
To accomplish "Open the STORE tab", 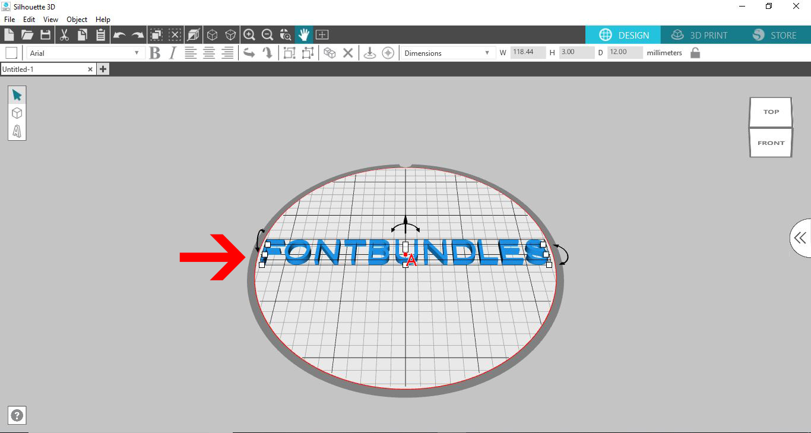I will tap(774, 35).
